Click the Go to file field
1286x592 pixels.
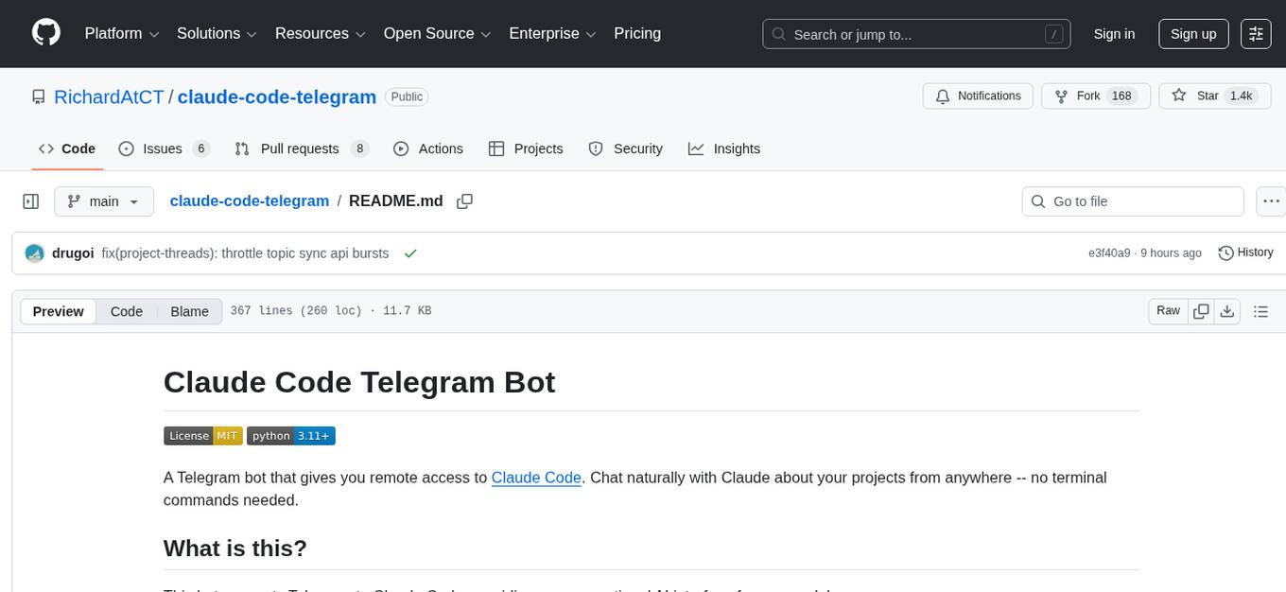tap(1132, 200)
